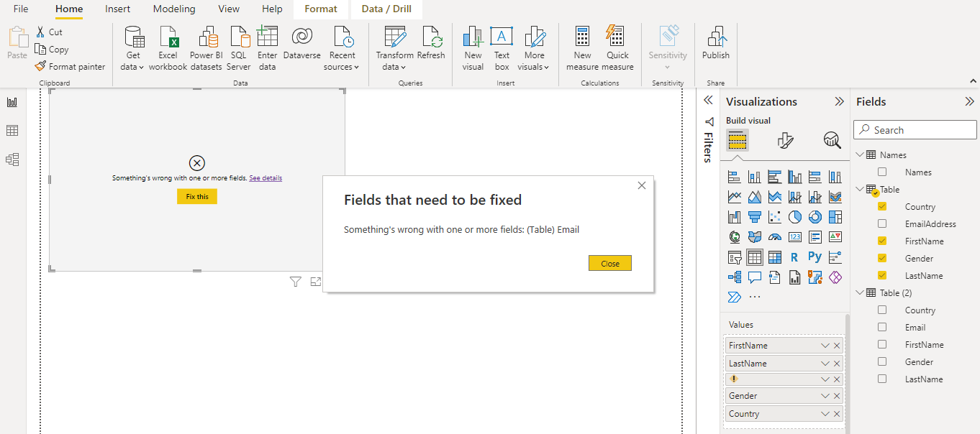Collapse the Table node in Fields
The height and width of the screenshot is (434, 980).
(859, 189)
